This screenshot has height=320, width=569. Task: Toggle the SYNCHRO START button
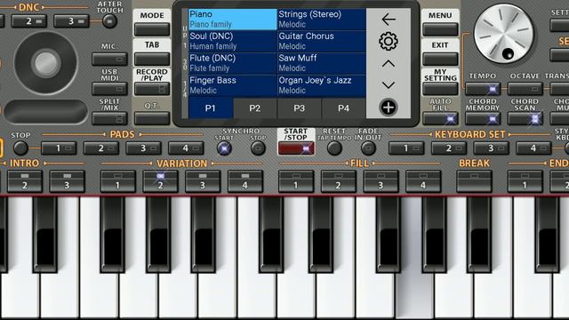click(224, 148)
